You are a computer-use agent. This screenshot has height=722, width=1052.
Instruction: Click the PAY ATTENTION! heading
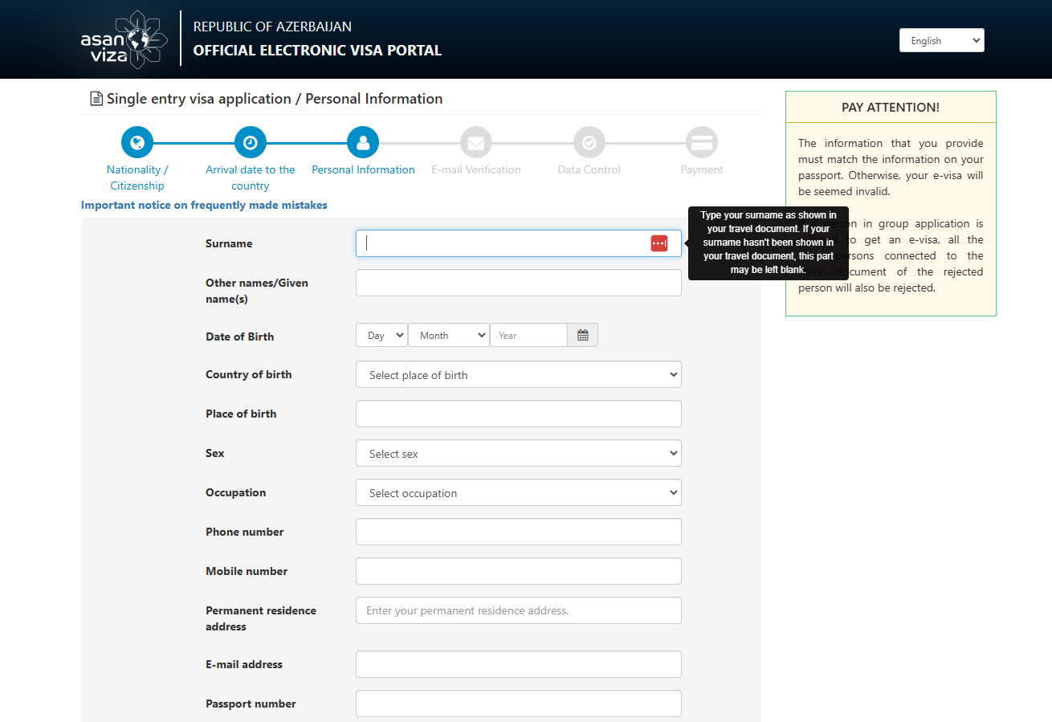point(891,107)
